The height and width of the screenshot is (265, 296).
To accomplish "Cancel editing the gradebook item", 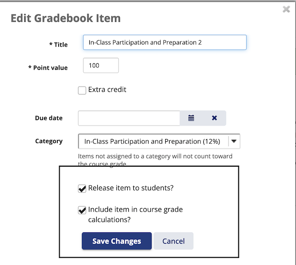I will (x=173, y=241).
